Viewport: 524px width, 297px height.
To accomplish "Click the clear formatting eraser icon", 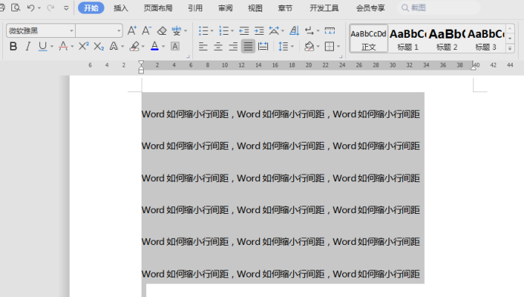I will [162, 31].
